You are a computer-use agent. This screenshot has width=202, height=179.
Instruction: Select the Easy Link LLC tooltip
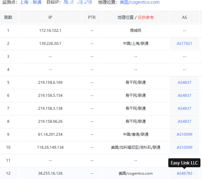(x=184, y=163)
